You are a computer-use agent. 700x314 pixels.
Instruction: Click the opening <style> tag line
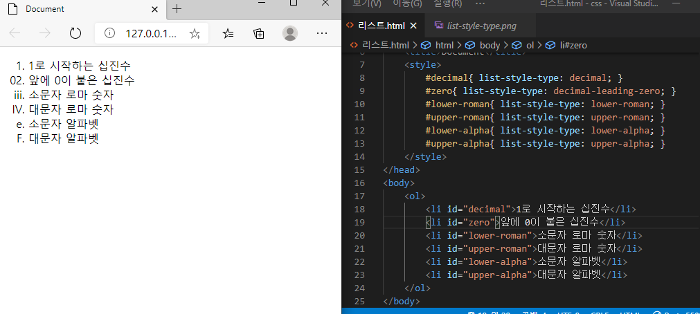423,65
